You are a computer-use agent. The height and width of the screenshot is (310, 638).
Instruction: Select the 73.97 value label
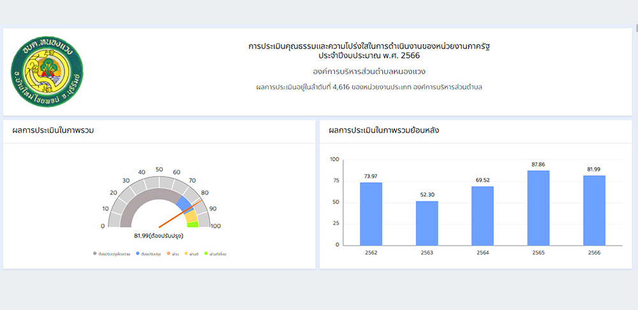(371, 176)
